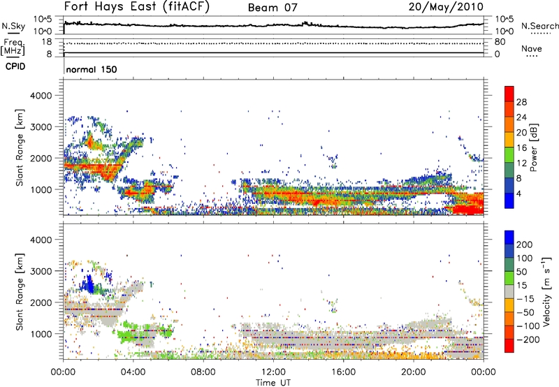Click the '200' velocity scale value

click(x=525, y=244)
